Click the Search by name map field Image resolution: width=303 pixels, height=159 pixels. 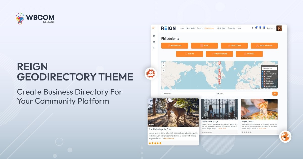[269, 68]
